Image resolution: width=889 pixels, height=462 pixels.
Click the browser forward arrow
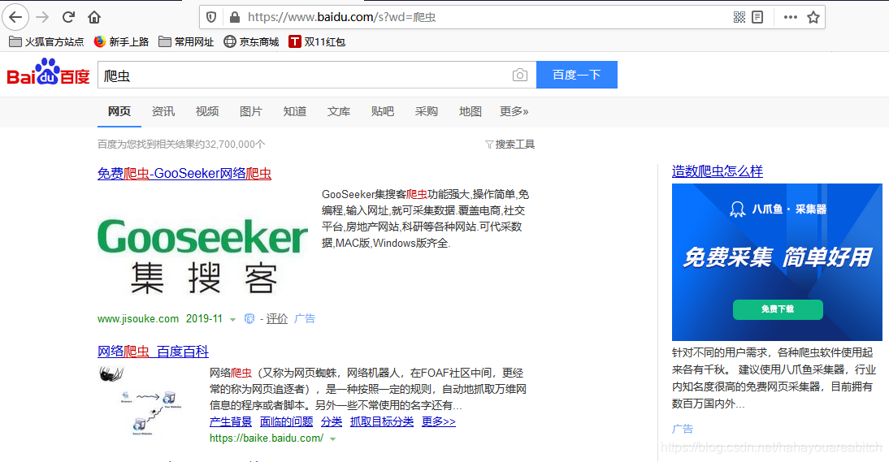(42, 17)
